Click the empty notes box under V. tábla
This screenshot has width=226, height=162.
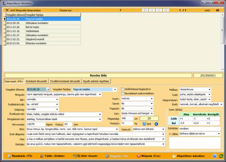[195, 143]
